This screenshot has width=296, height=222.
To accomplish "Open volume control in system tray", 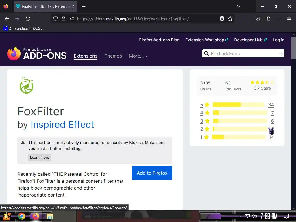I will [x=254, y=216].
